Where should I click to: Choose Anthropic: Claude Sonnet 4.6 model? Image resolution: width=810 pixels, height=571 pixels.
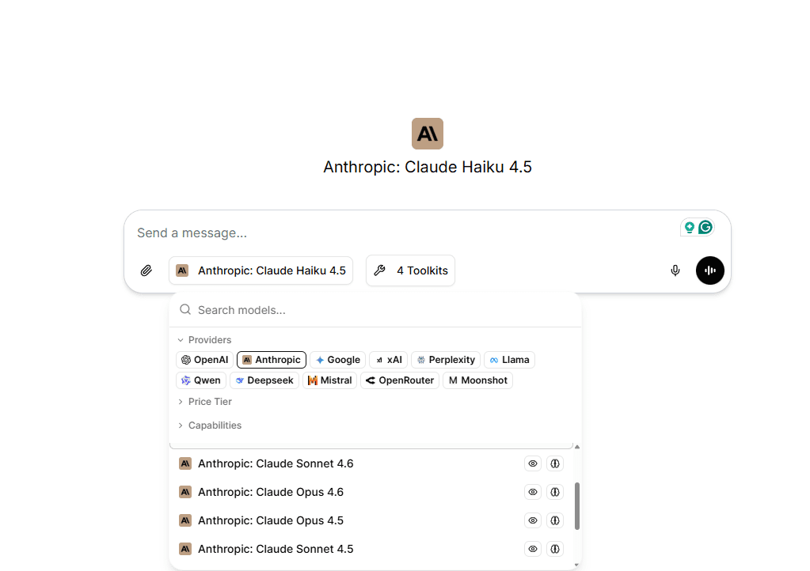(275, 463)
